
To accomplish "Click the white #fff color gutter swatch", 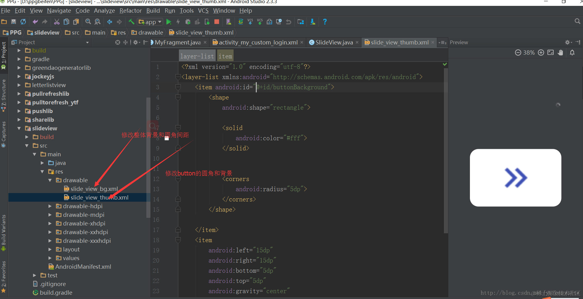I will pos(167,138).
